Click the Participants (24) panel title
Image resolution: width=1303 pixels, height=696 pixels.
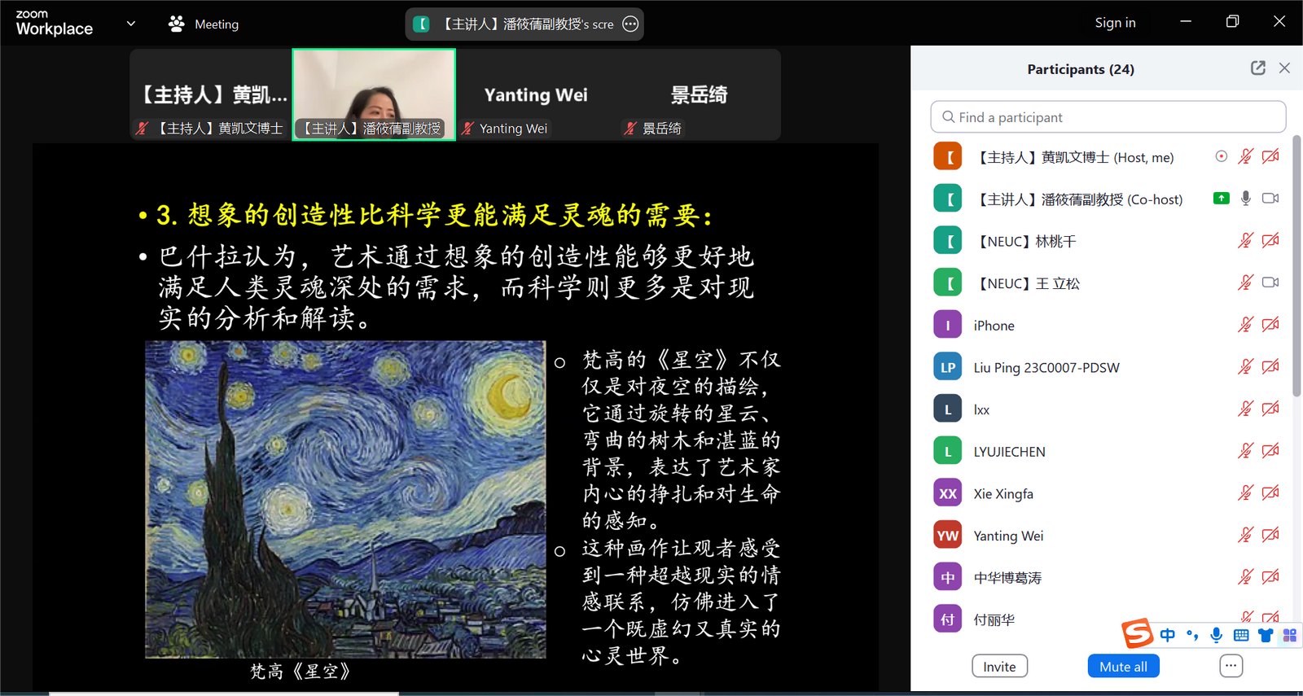(1081, 69)
